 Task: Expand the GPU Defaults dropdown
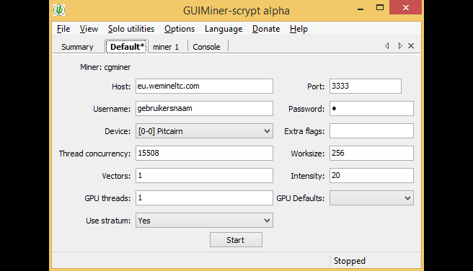pyautogui.click(x=371, y=197)
